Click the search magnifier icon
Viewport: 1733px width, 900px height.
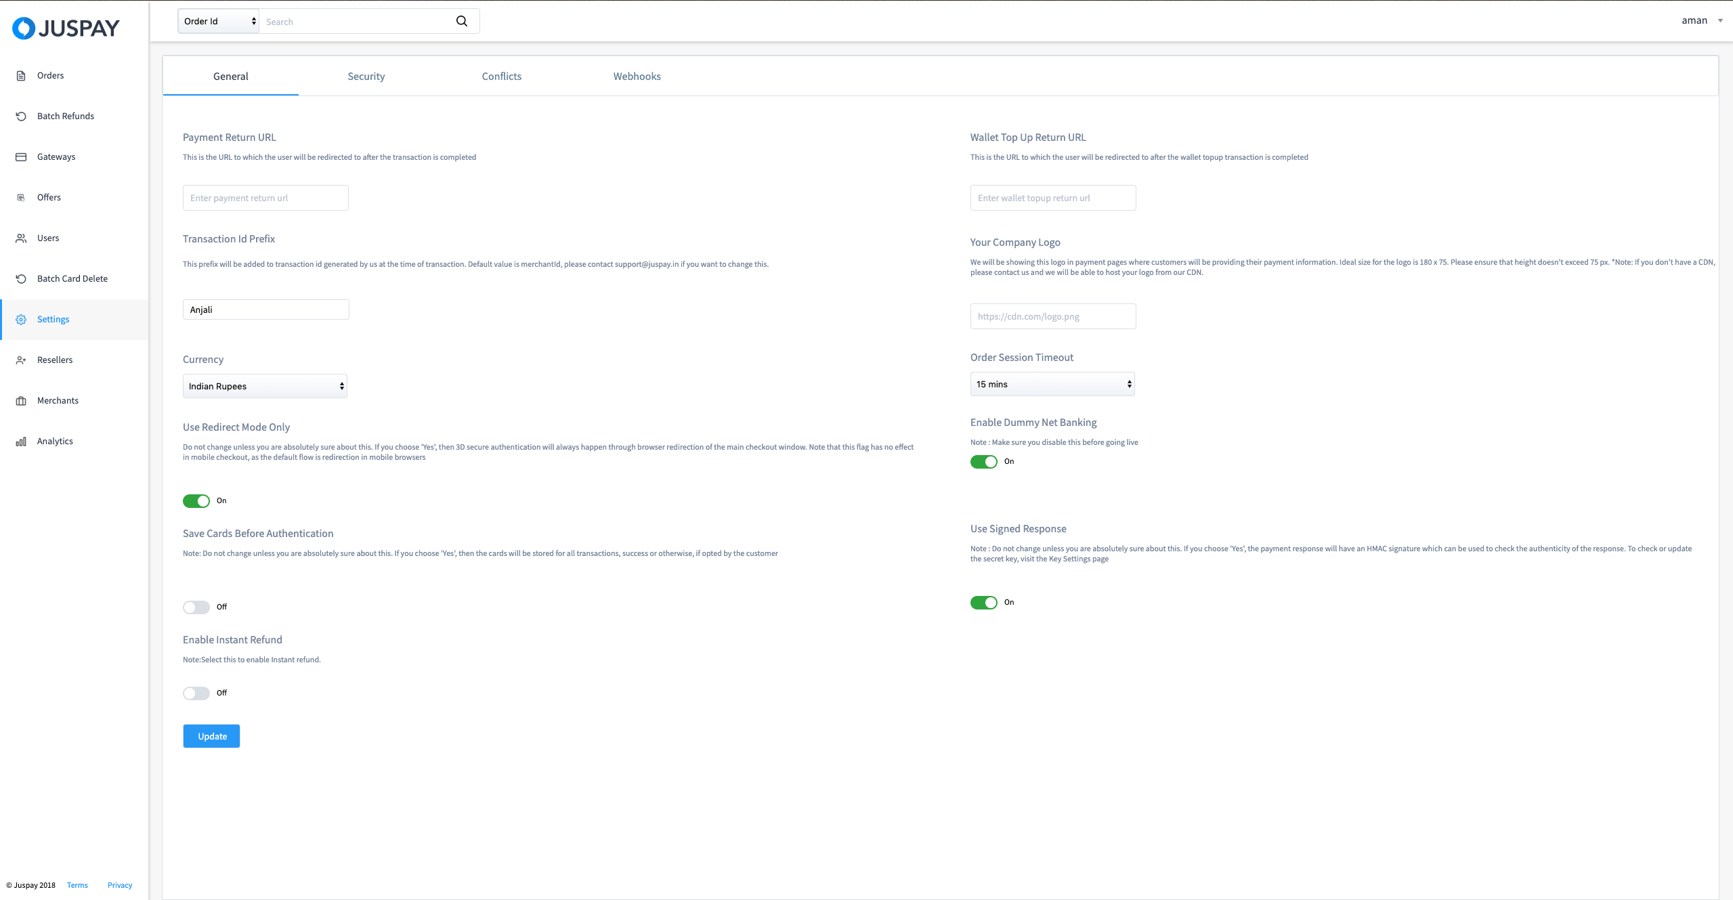point(462,21)
